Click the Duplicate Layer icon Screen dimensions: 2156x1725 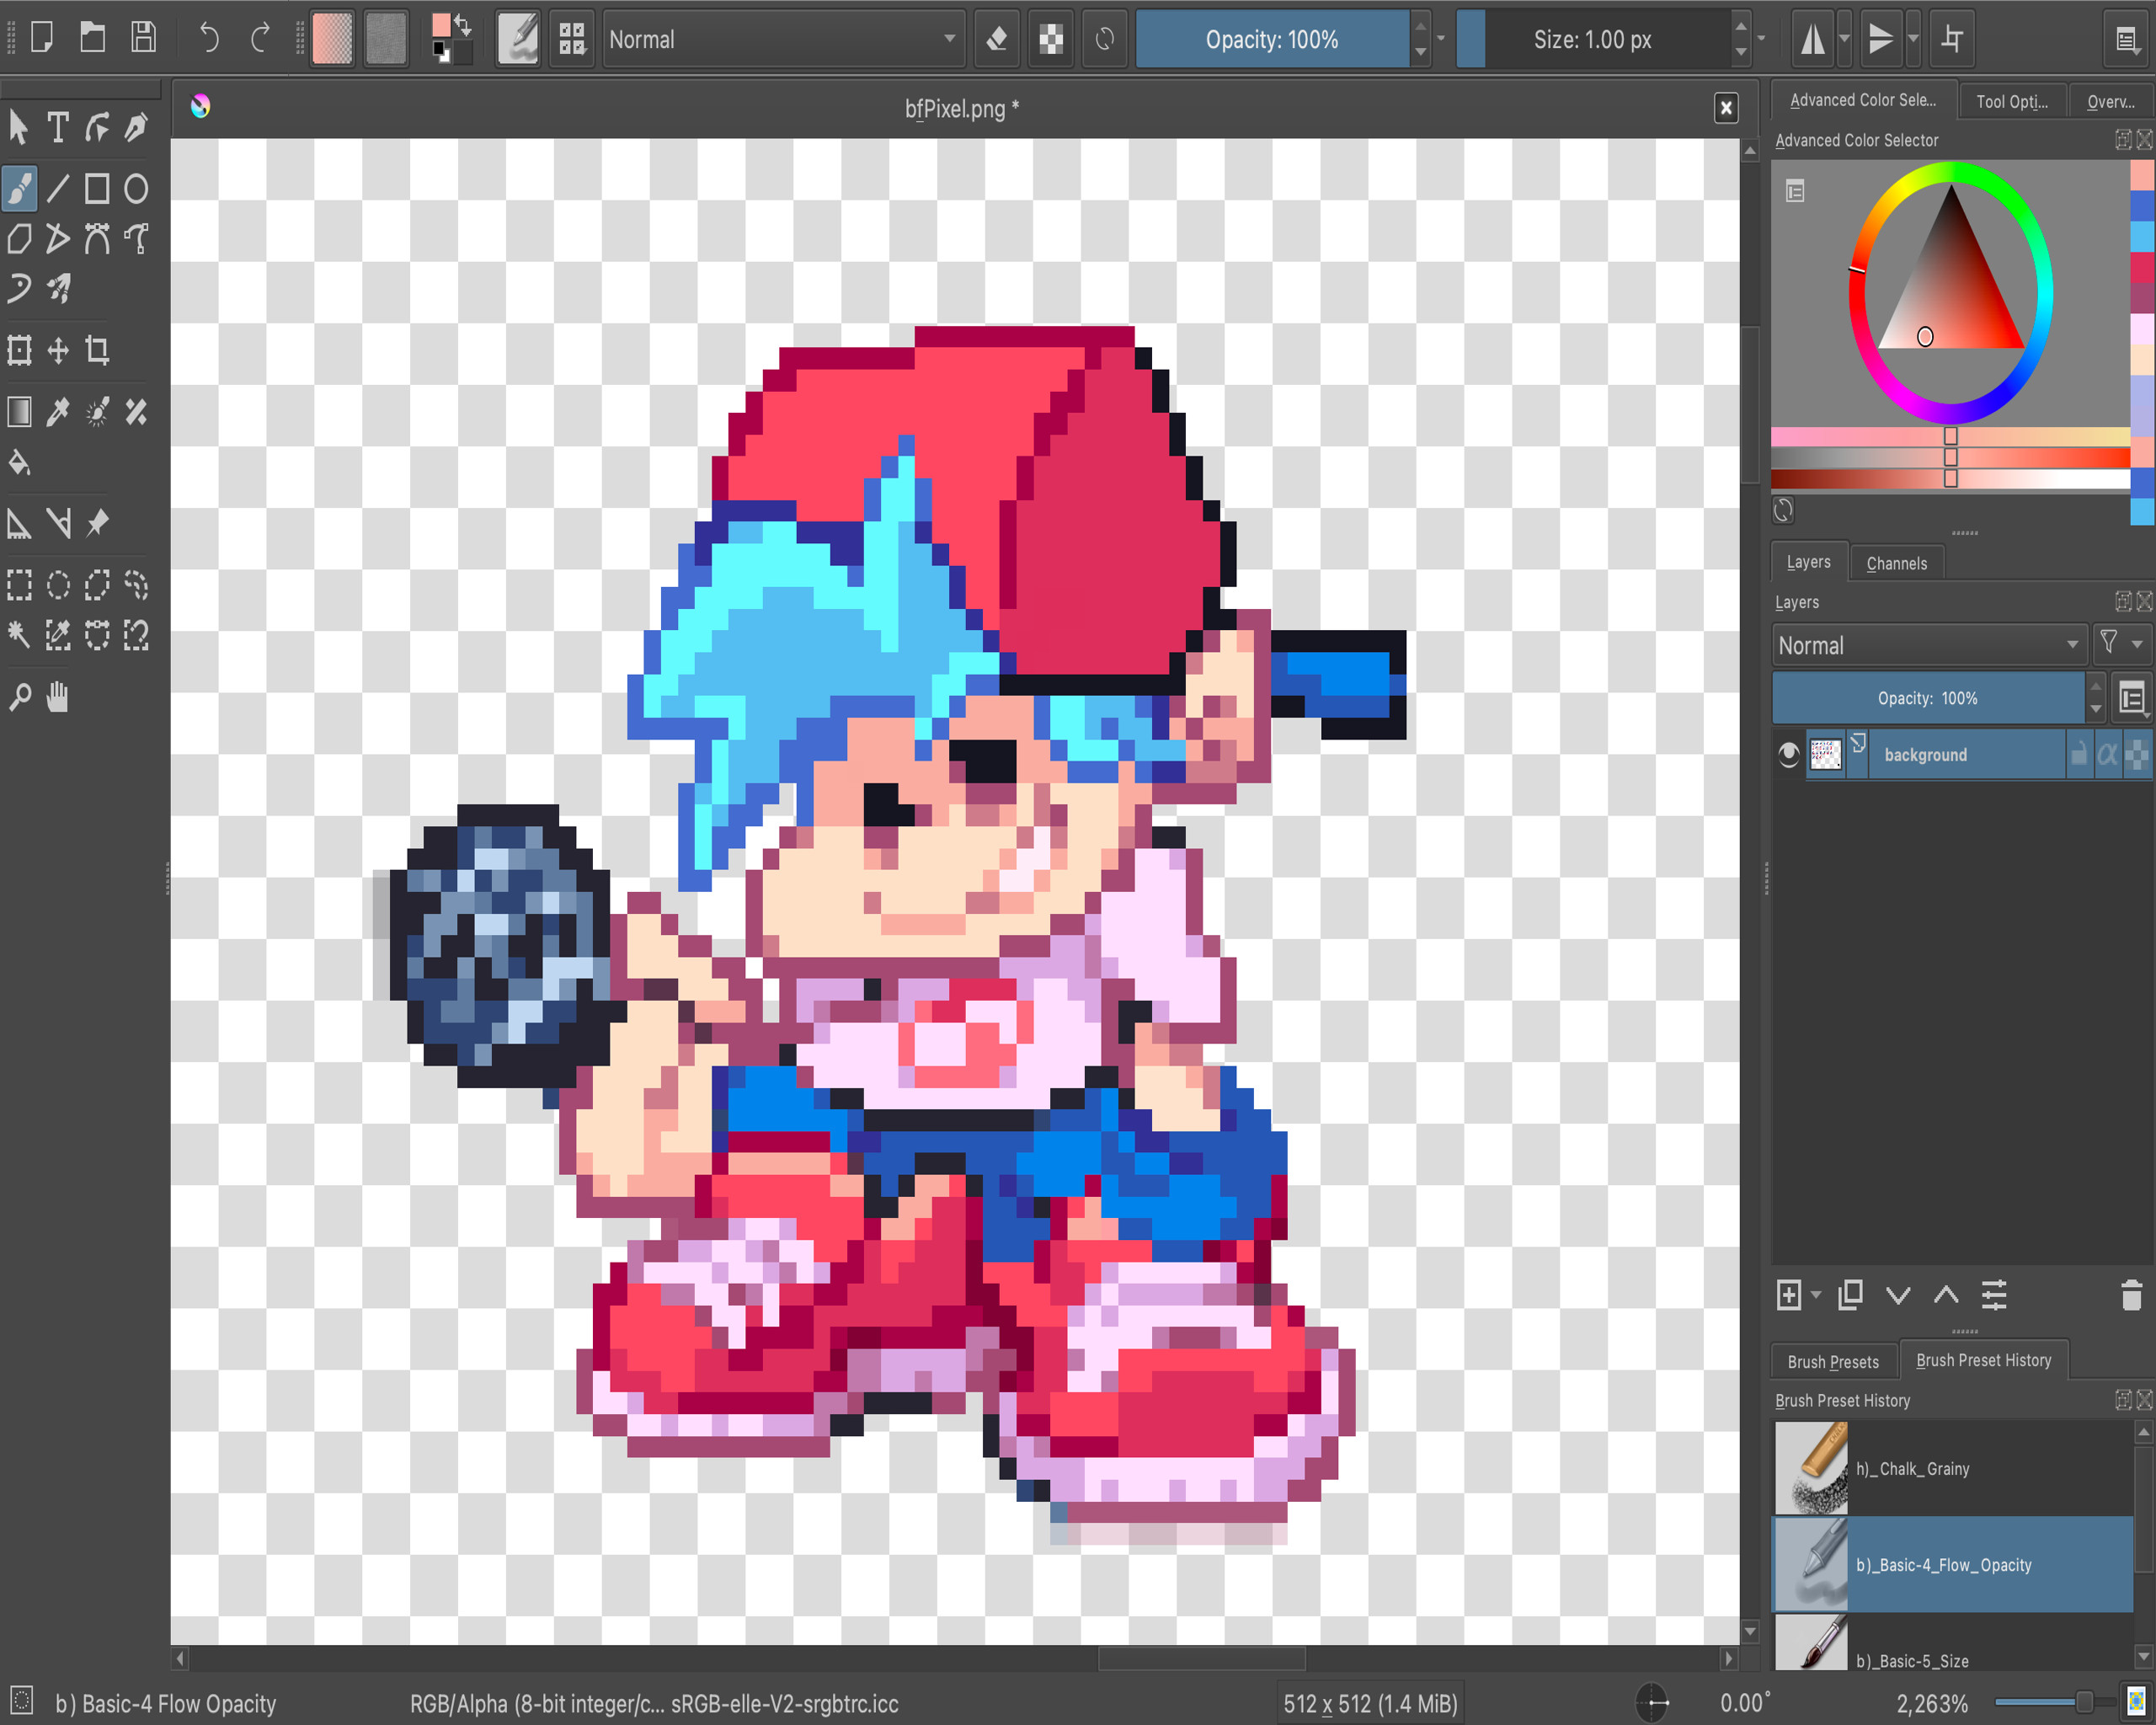(x=1850, y=1295)
